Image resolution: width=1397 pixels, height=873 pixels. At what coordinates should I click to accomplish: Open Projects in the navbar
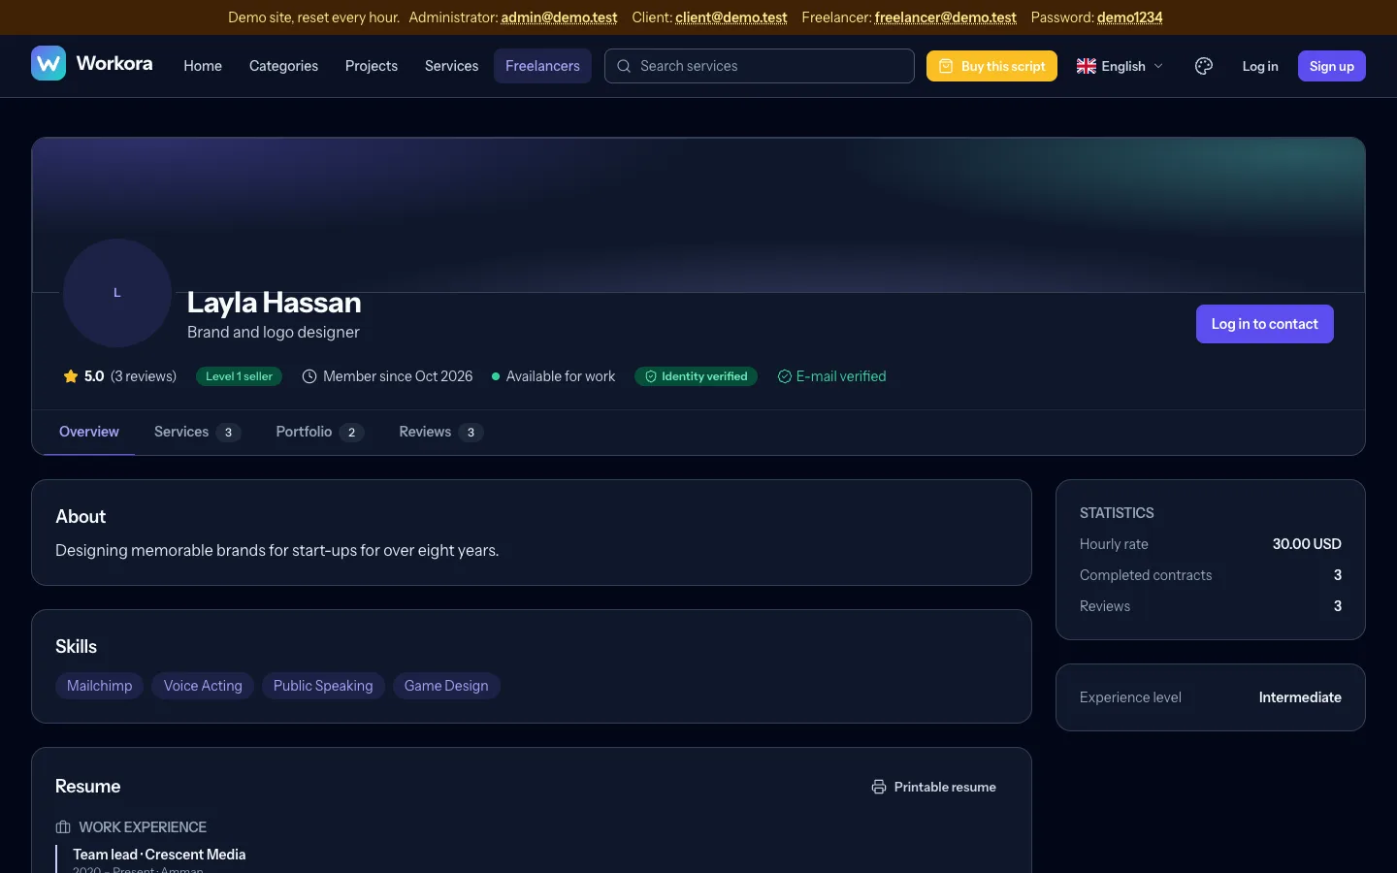372,66
